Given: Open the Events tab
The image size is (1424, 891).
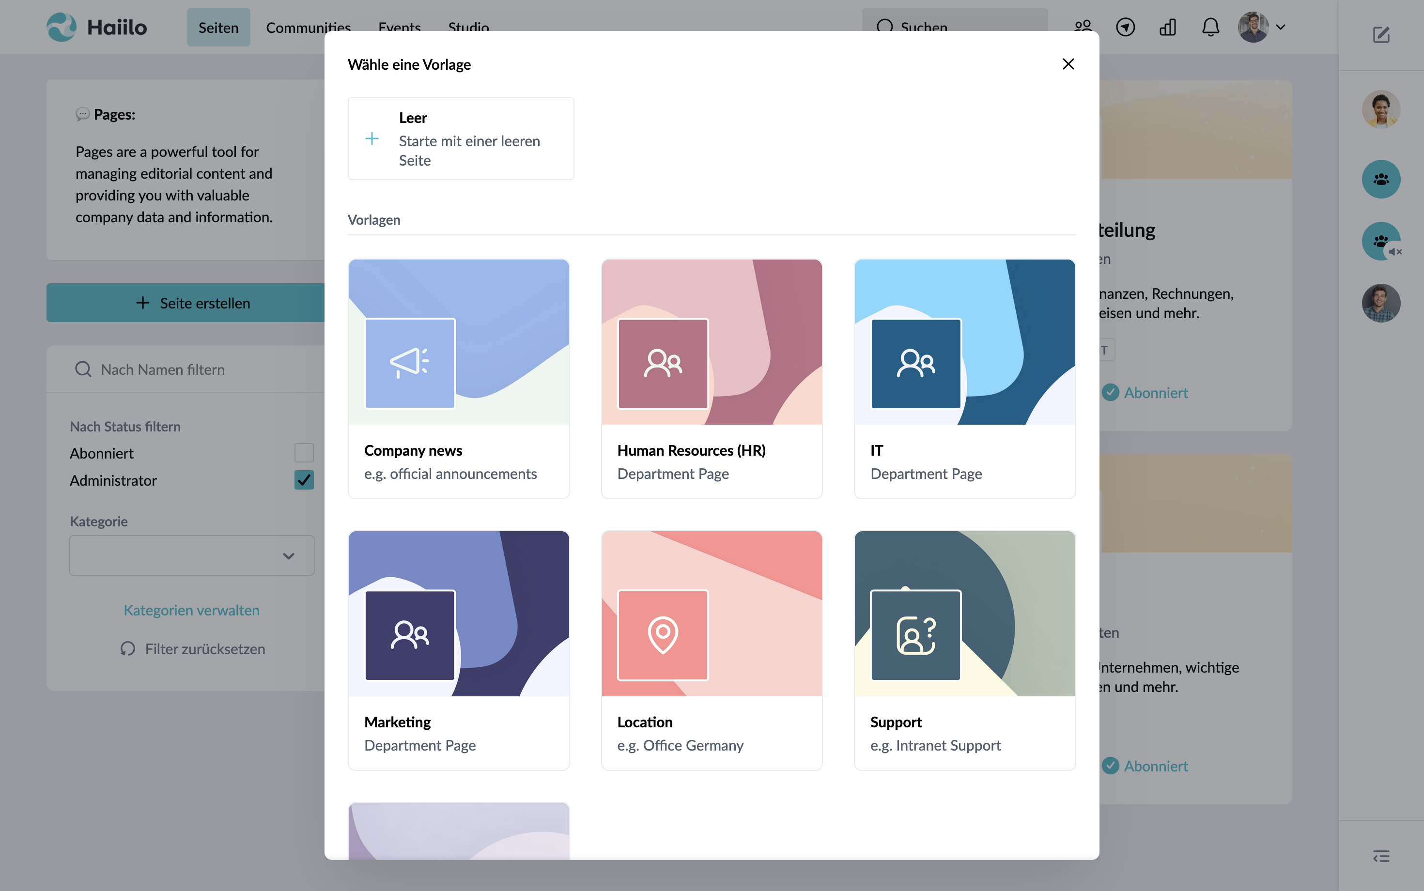Looking at the screenshot, I should click(400, 27).
